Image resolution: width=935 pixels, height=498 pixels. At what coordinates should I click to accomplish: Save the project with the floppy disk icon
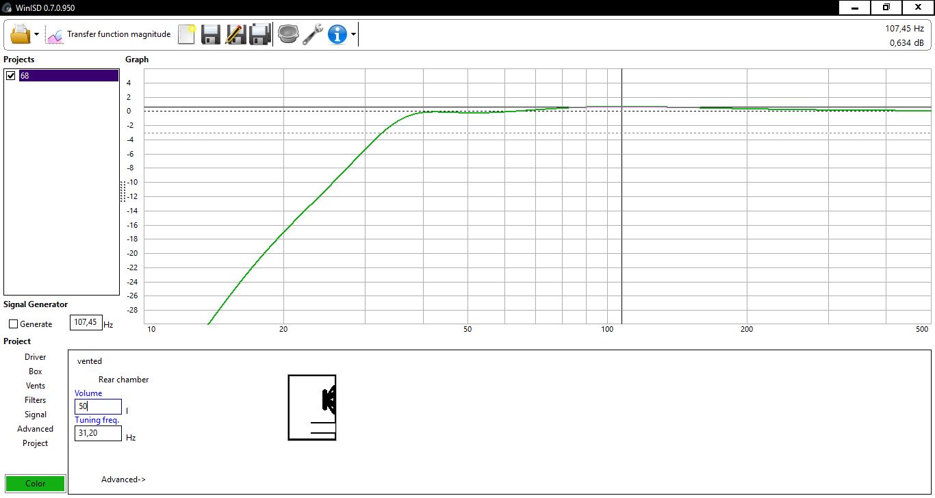211,34
